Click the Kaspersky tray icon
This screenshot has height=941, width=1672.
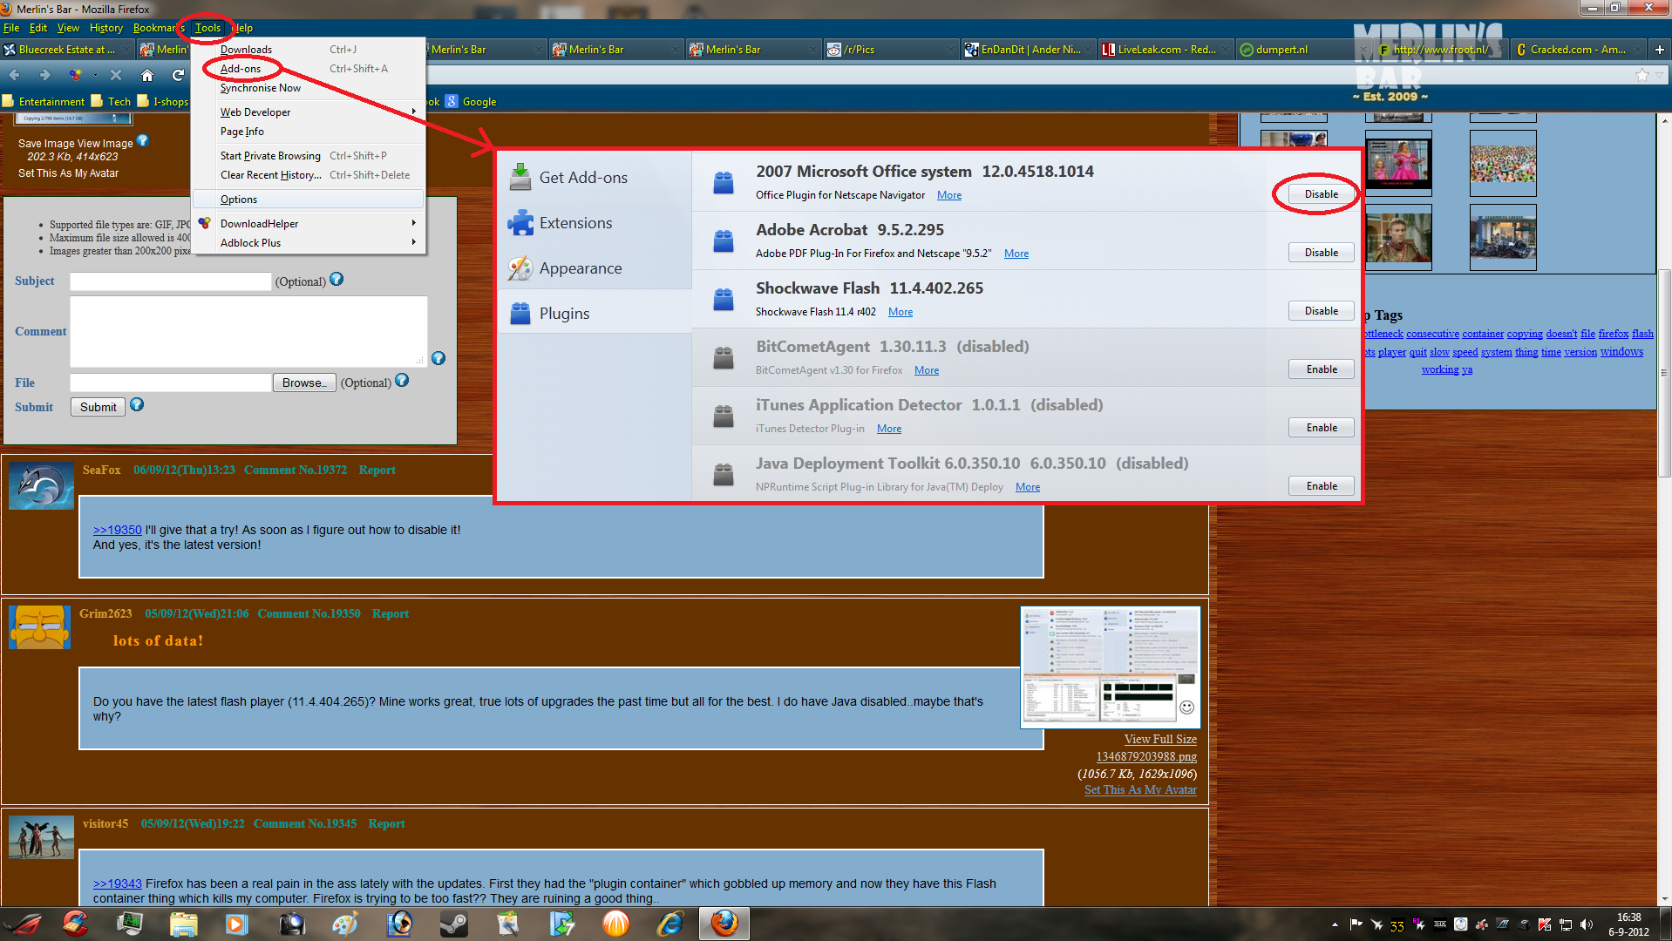pos(1545,924)
